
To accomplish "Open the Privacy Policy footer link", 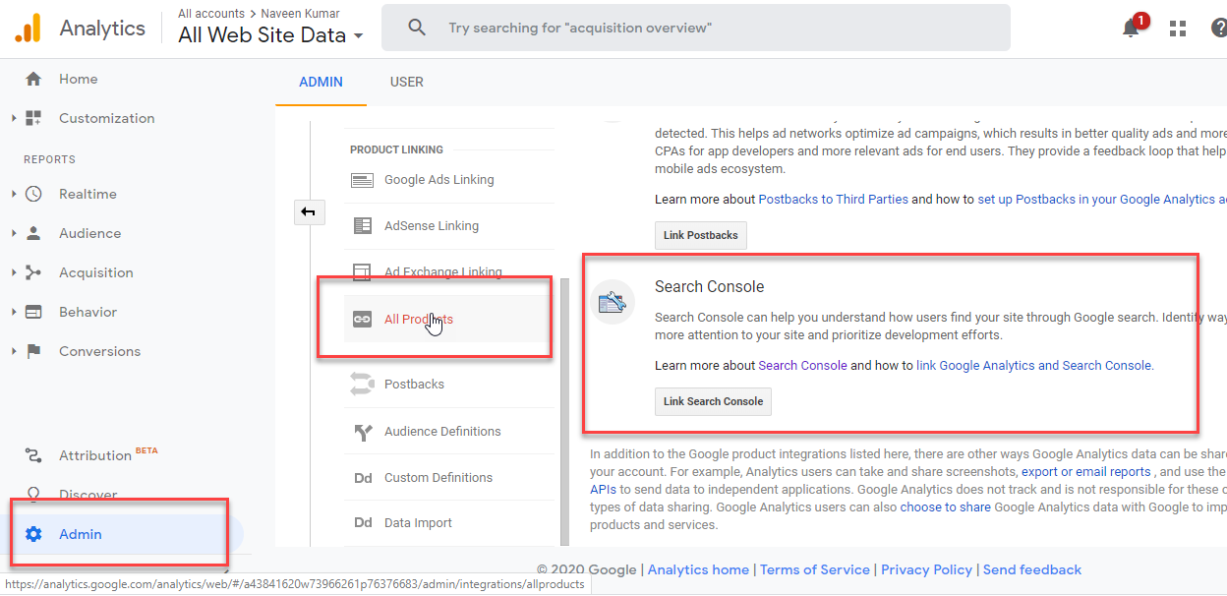I will pyautogui.click(x=926, y=569).
